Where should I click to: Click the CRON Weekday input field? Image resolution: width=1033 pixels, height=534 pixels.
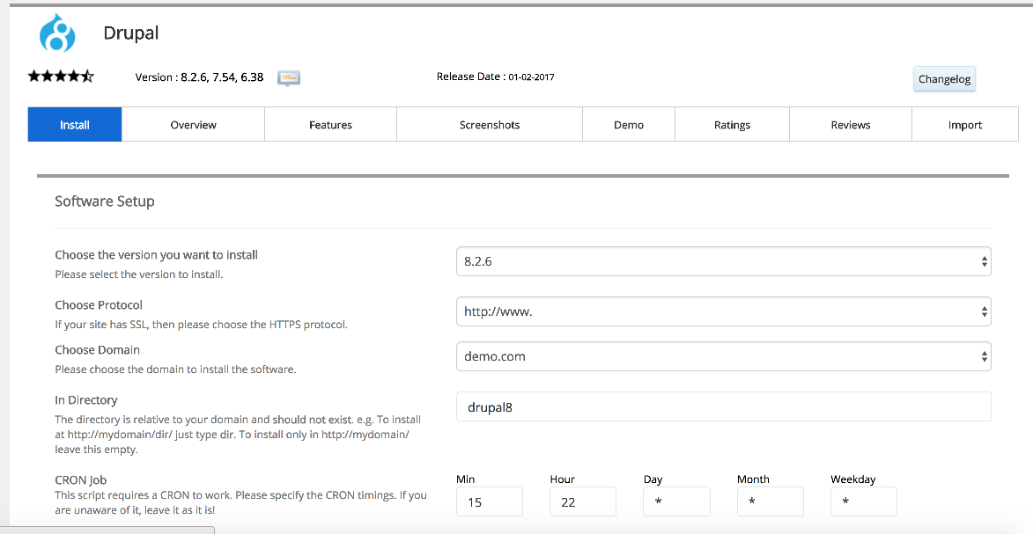point(864,501)
